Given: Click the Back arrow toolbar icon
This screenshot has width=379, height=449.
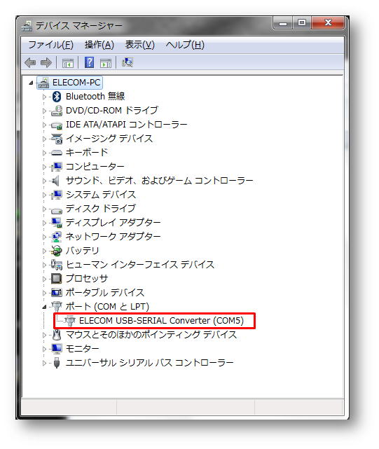Looking at the screenshot, I should (x=30, y=62).
